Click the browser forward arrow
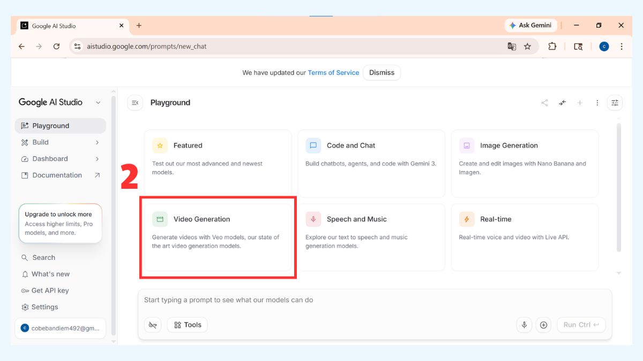 (39, 47)
